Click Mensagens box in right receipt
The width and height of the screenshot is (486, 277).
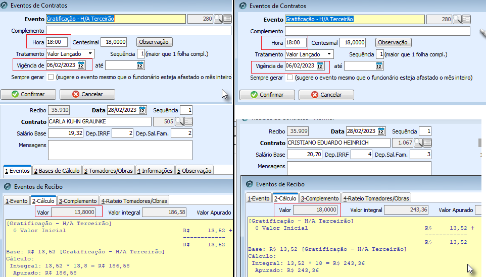(x=359, y=169)
